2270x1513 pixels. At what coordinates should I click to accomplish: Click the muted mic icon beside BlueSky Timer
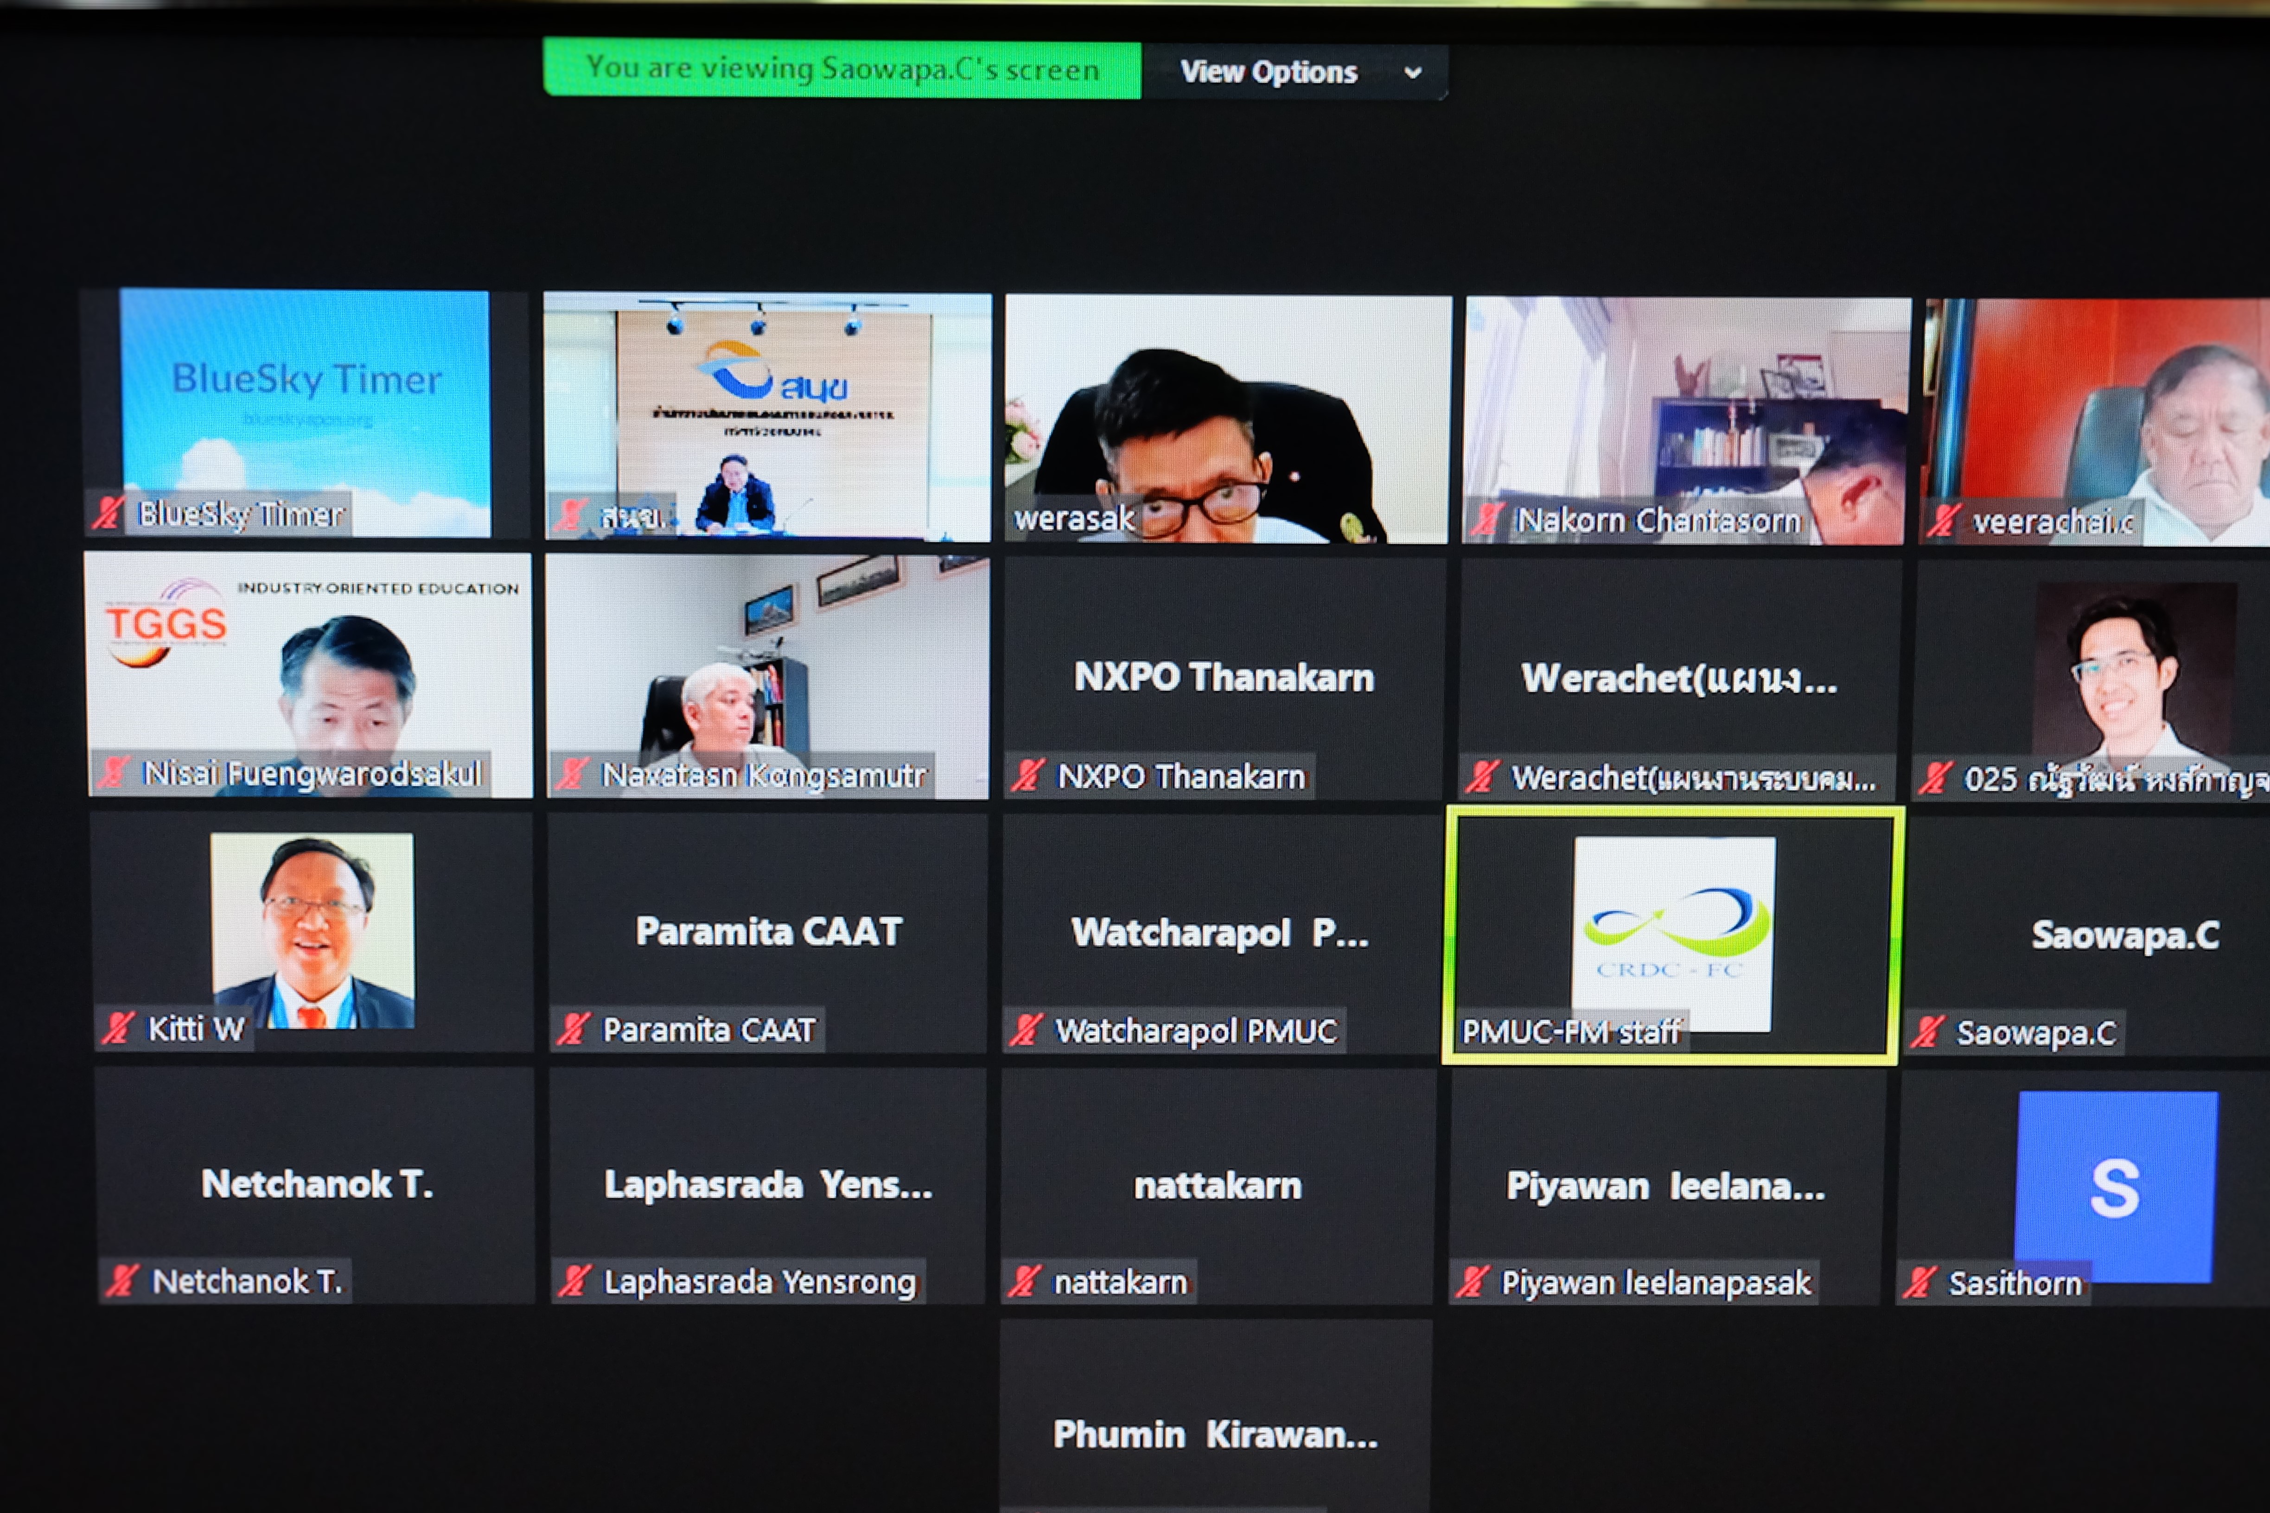click(x=108, y=512)
